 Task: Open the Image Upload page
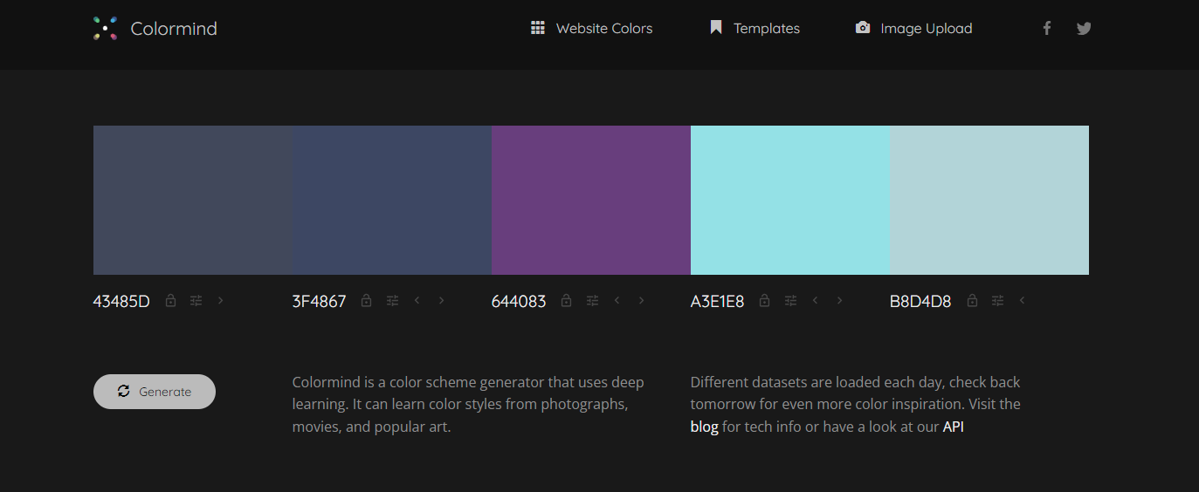913,29
